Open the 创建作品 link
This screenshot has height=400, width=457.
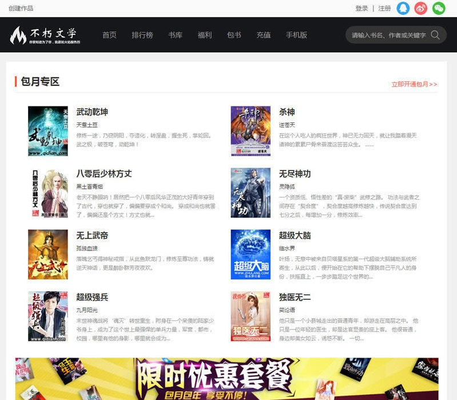(x=21, y=9)
